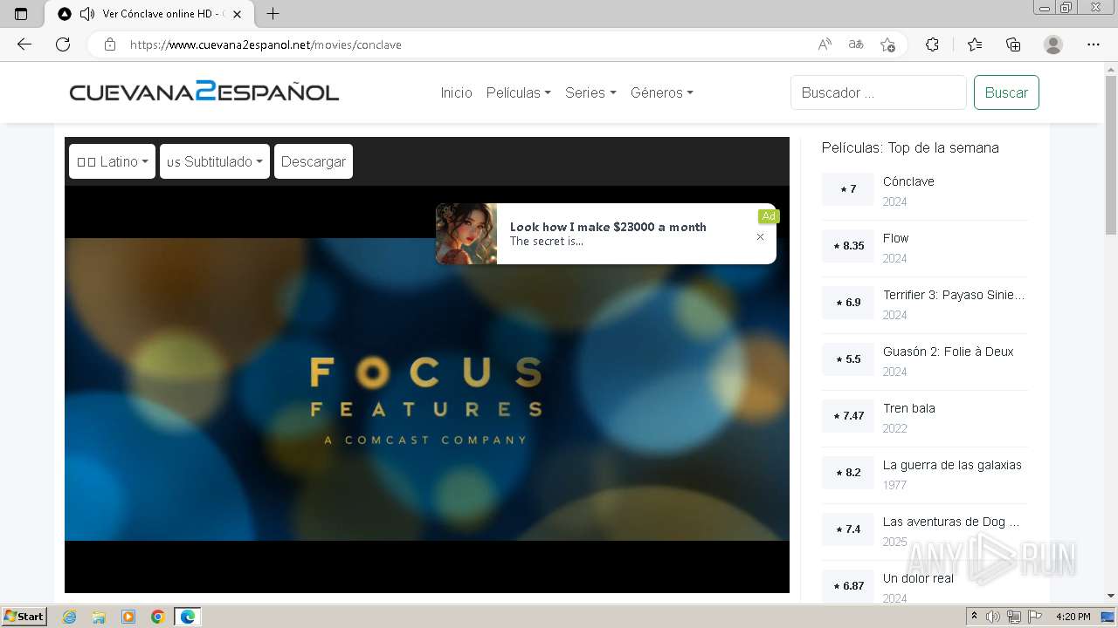The width and height of the screenshot is (1118, 628).
Task: Click the ad thumbnail image
Action: [466, 234]
